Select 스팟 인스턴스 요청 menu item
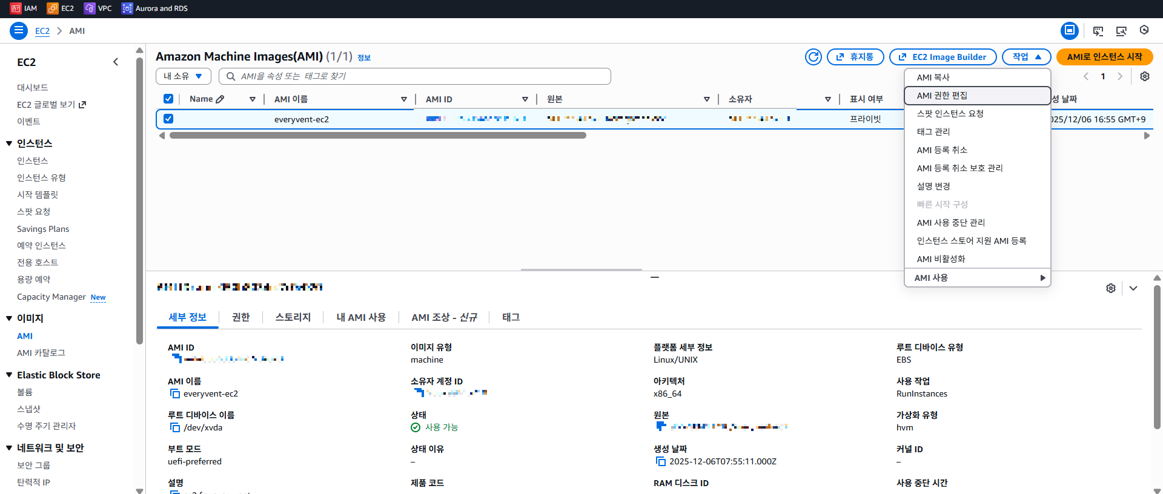Viewport: 1163px width, 494px height. [x=977, y=114]
